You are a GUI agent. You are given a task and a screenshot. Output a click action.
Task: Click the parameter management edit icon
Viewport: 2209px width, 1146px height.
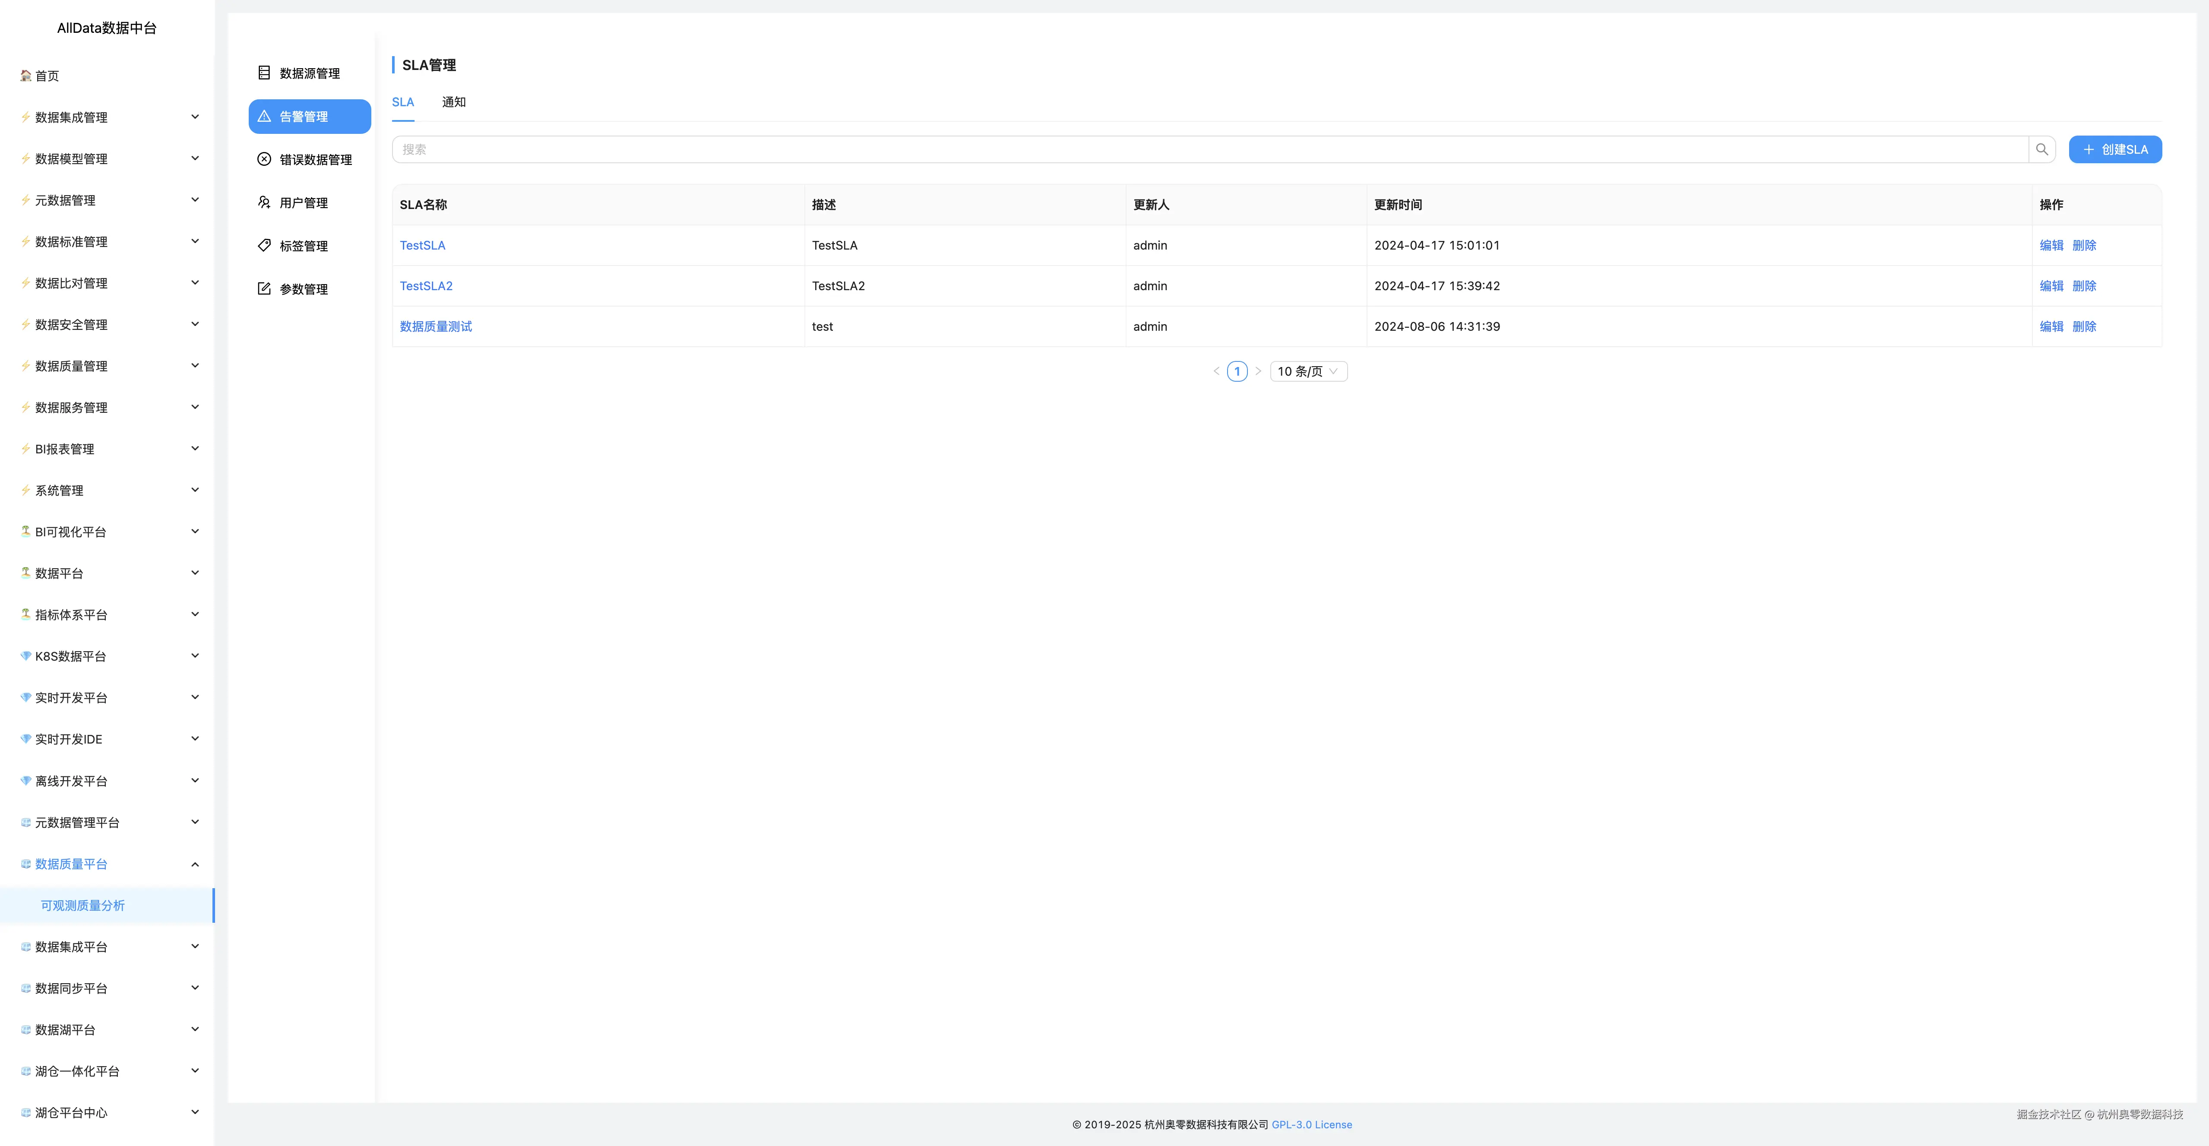pos(264,289)
